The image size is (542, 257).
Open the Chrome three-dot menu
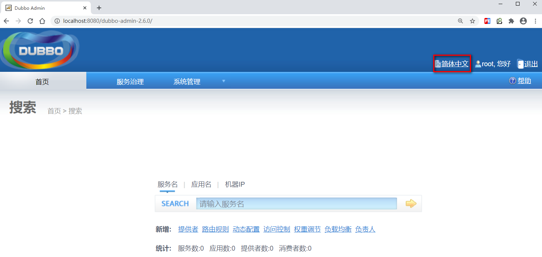pos(535,21)
